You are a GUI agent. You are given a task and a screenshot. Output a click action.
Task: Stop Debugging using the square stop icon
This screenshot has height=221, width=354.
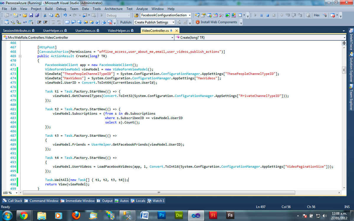267,15
